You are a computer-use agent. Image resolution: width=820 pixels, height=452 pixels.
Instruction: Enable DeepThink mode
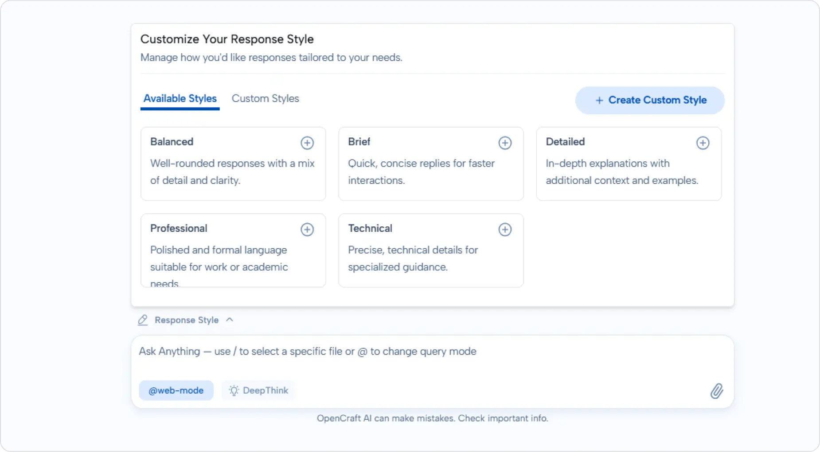click(258, 390)
